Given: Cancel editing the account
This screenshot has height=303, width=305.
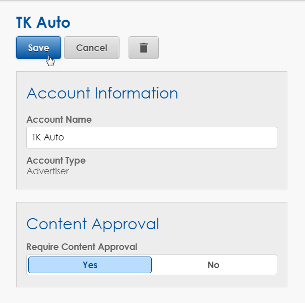Looking at the screenshot, I should coord(92,48).
